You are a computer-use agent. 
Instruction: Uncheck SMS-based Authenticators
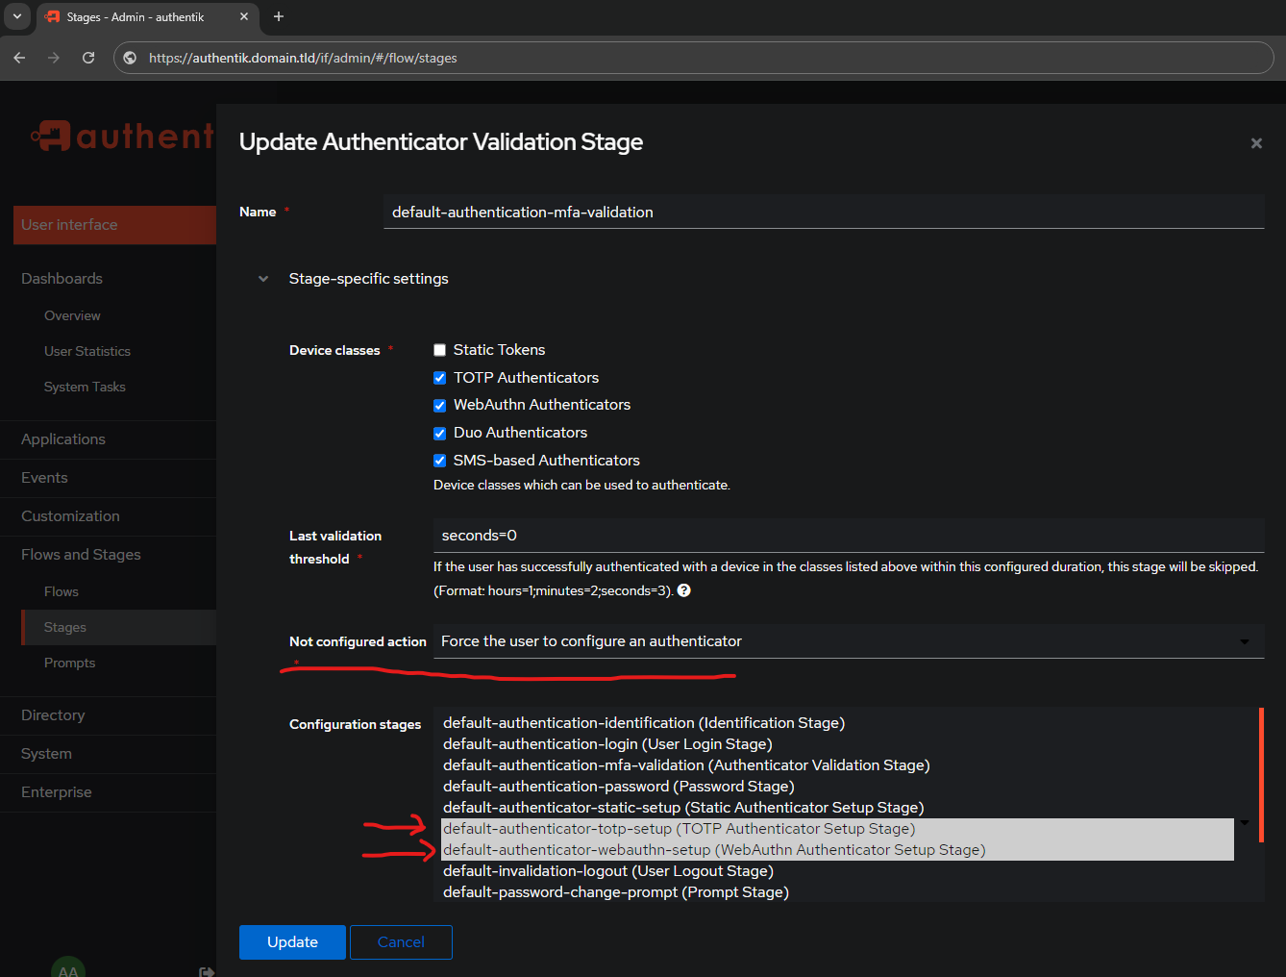tap(439, 461)
